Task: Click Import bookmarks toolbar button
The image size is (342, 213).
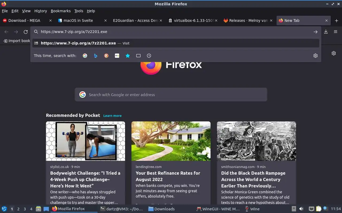Action: (17, 41)
